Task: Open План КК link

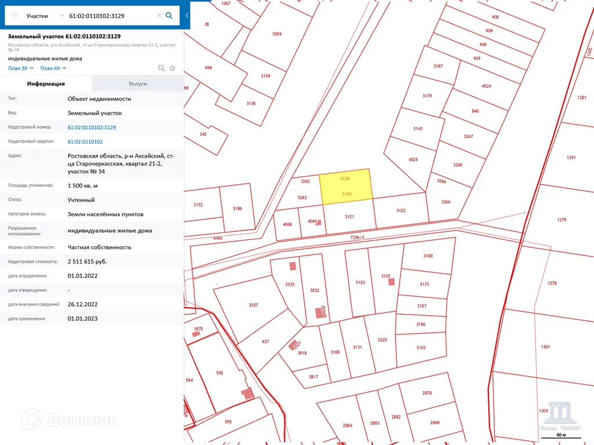Action: pyautogui.click(x=53, y=68)
